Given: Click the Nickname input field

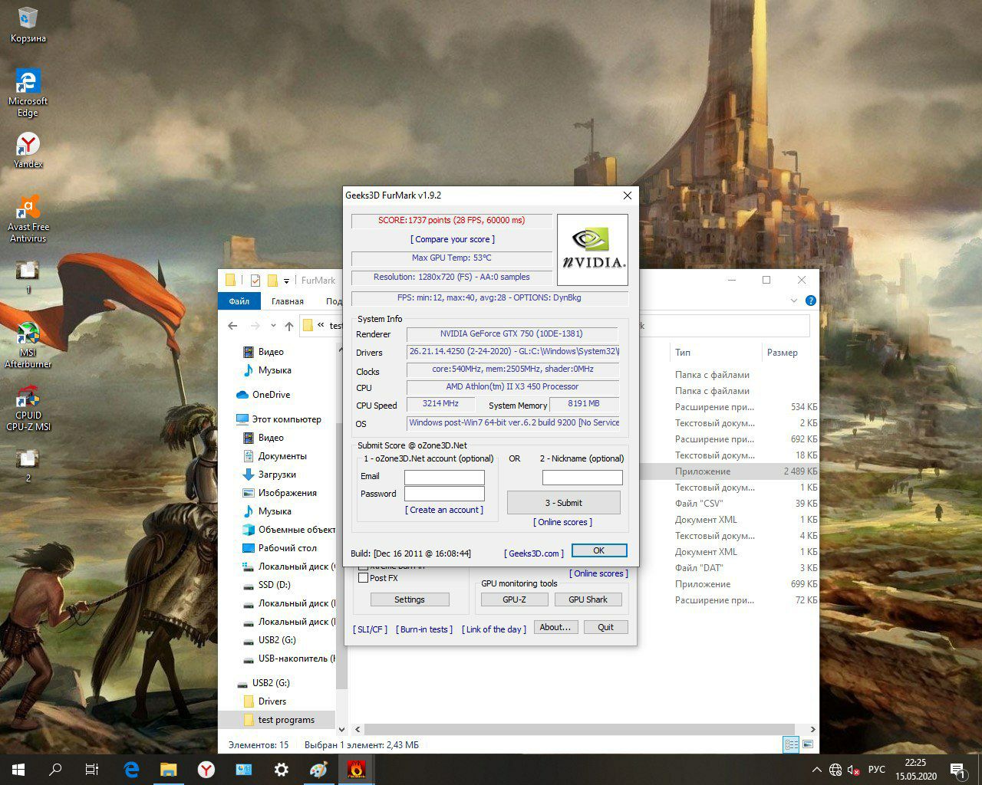Looking at the screenshot, I should pyautogui.click(x=582, y=478).
